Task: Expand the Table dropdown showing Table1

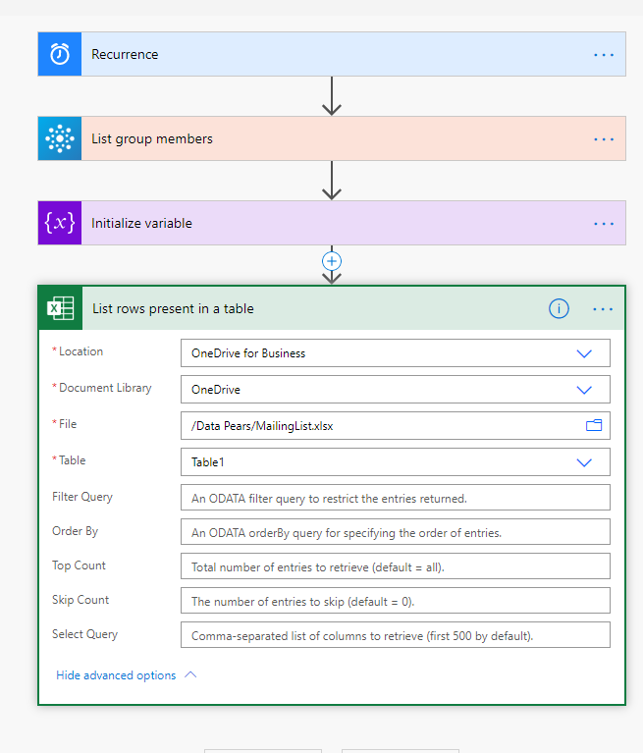Action: pos(584,462)
